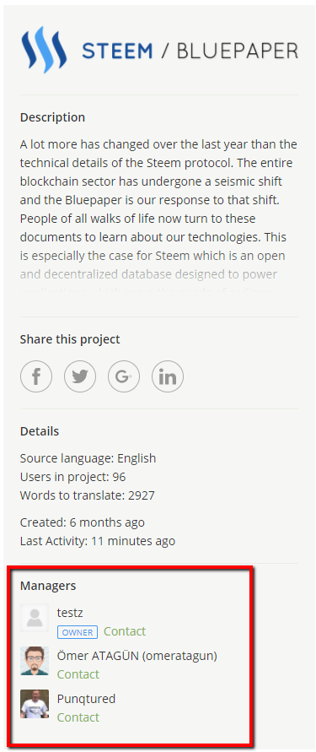This screenshot has height=752, width=316.
Task: Click the OWNER badge next to testz
Action: (78, 632)
